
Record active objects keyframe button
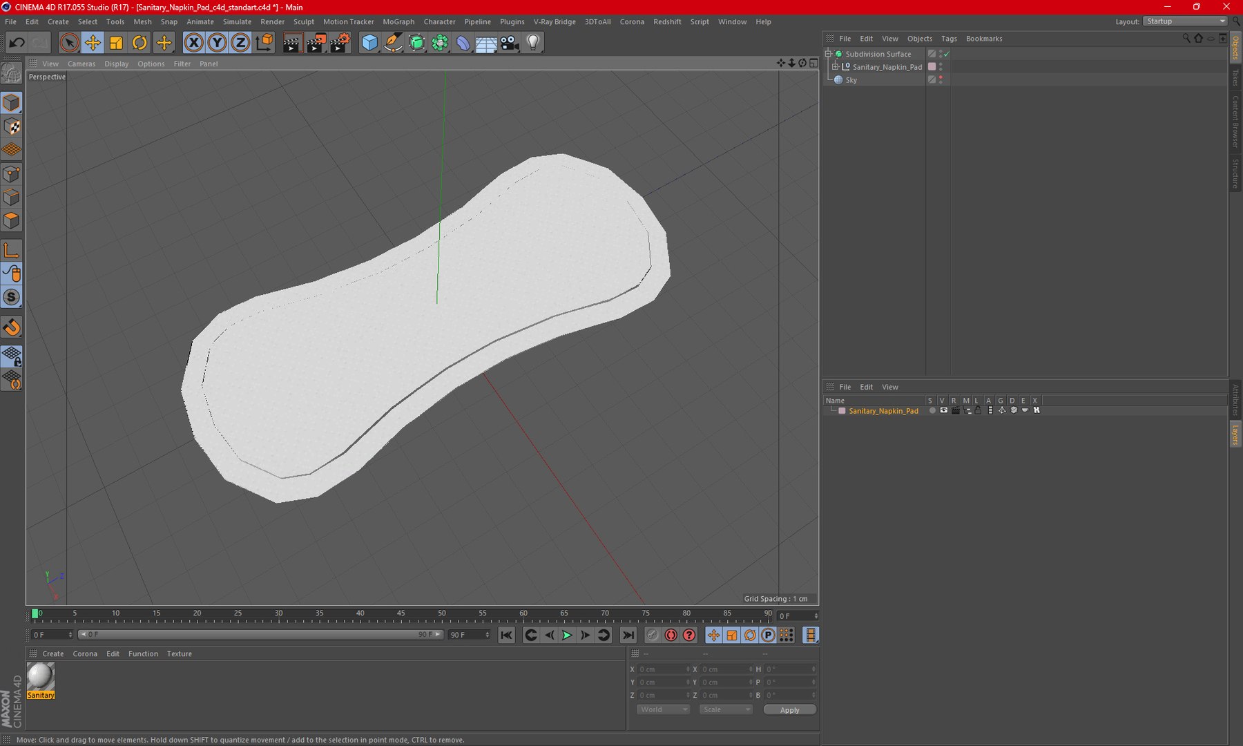(x=653, y=635)
